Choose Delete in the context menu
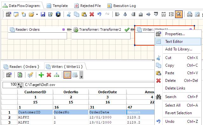 (178, 81)
